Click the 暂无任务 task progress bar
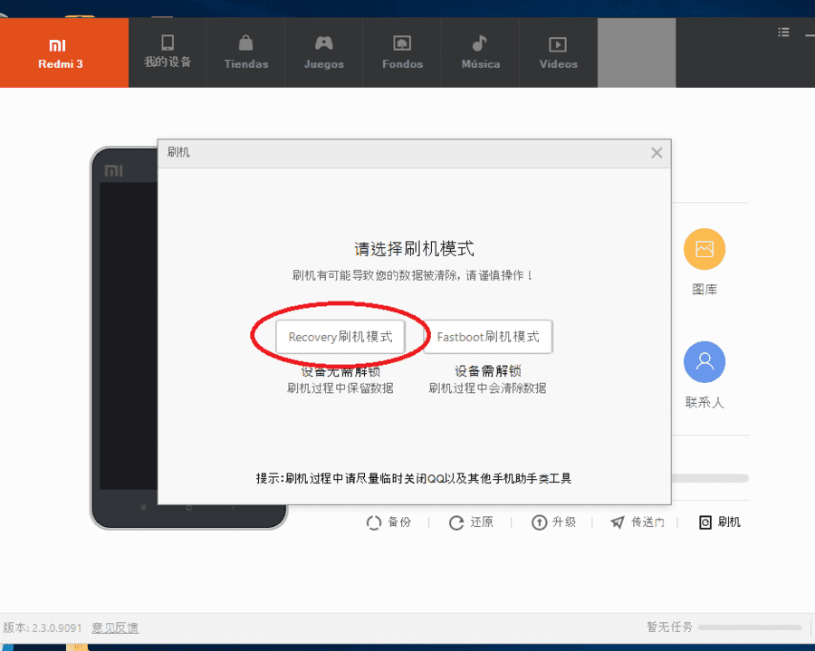815x651 pixels. (750, 627)
